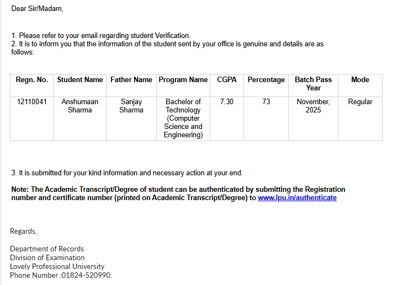Click the Lovely Professional University signature line

click(57, 266)
